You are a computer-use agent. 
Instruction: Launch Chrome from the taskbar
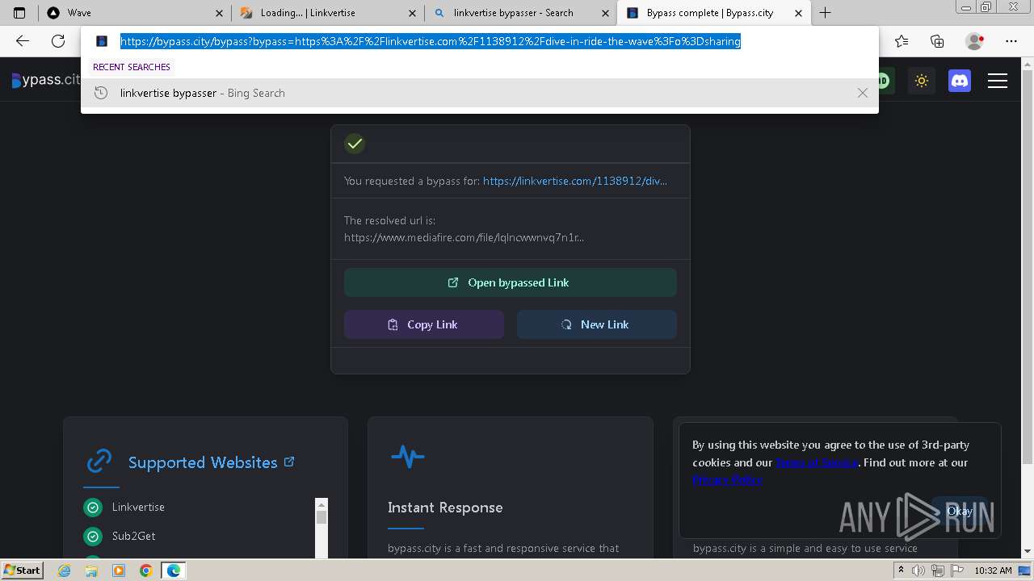pyautogui.click(x=145, y=571)
